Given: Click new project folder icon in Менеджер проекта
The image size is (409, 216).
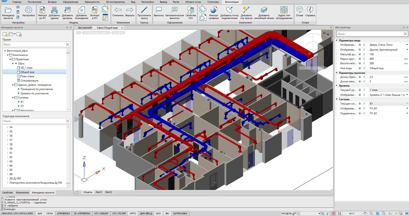Looking at the screenshot, I should [x=5, y=34].
